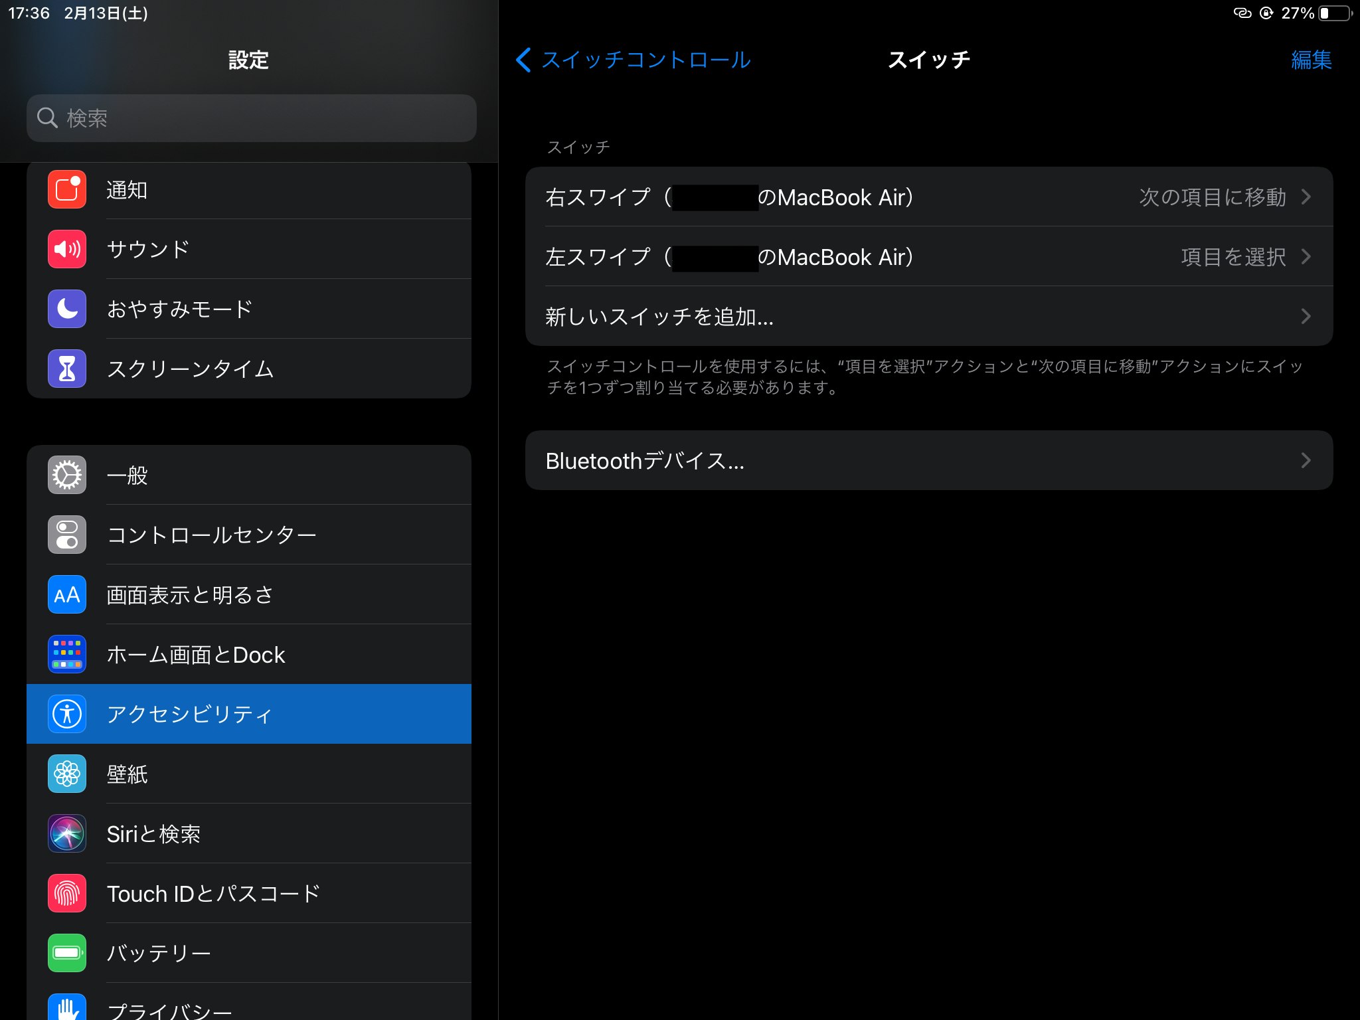This screenshot has height=1020, width=1360.
Task: Select アクセシビリティ in the sidebar
Action: click(249, 714)
